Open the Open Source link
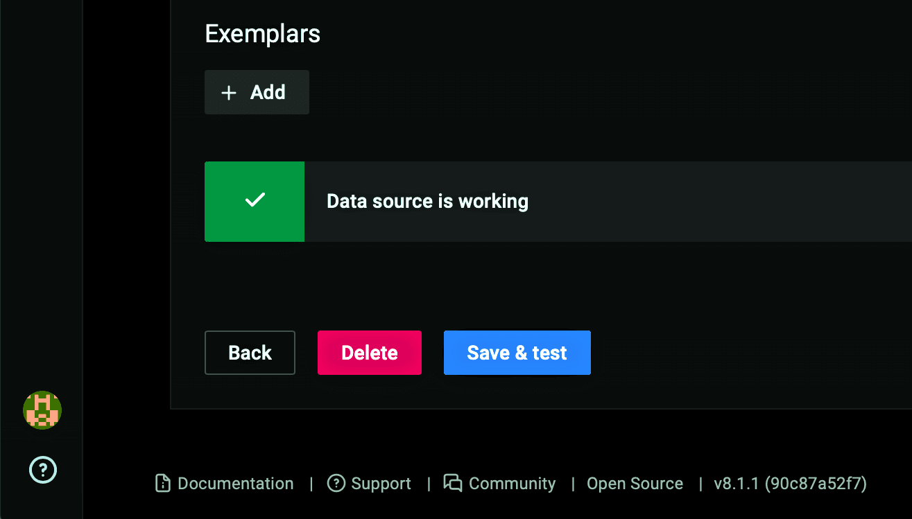This screenshot has height=519, width=912. [x=635, y=484]
